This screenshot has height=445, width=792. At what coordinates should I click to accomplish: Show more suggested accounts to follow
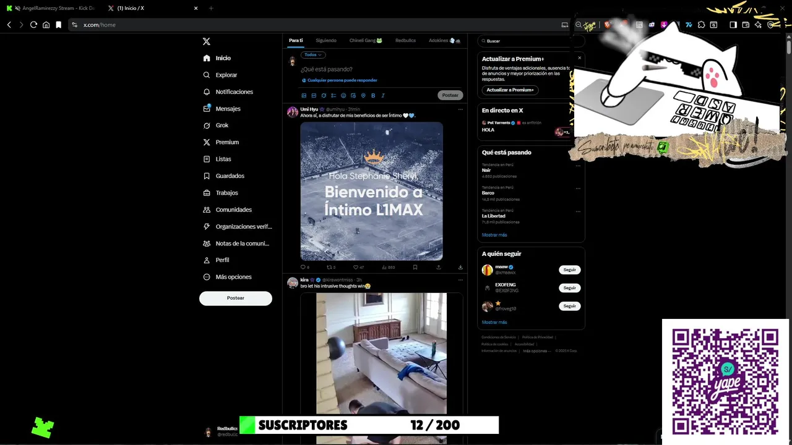tap(494, 322)
